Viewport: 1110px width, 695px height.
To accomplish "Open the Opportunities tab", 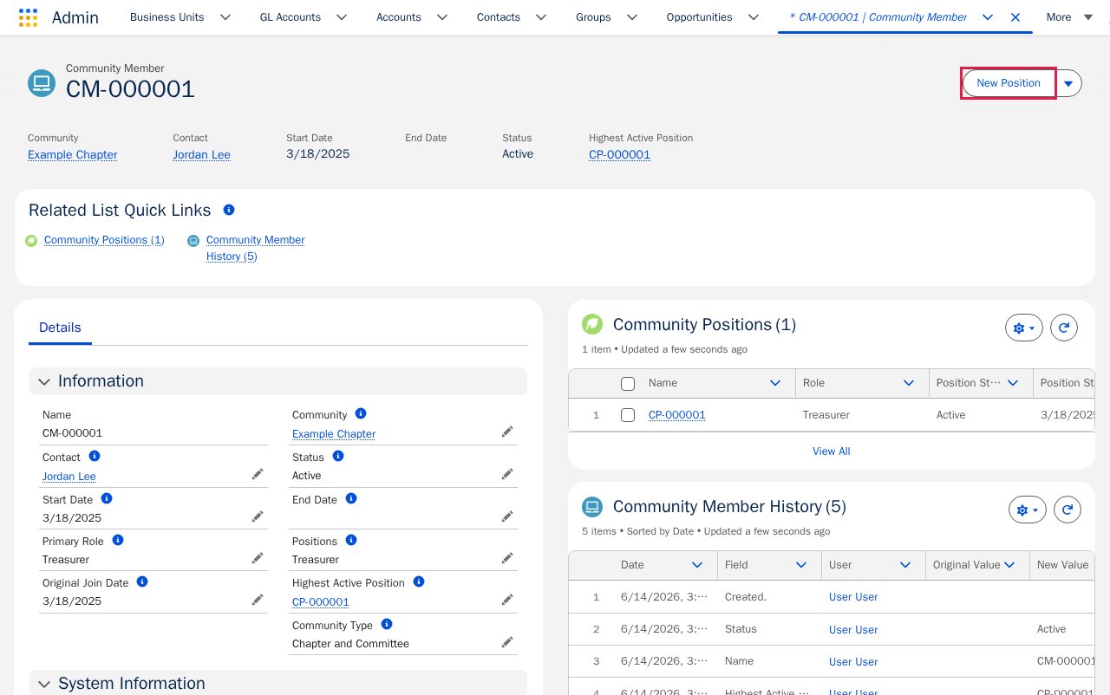I will [699, 17].
